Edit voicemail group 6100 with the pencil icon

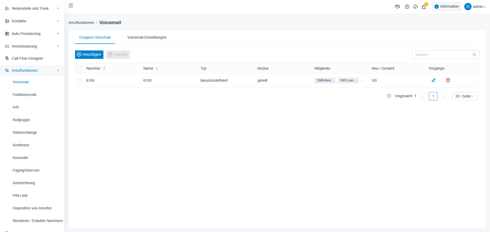click(x=434, y=80)
